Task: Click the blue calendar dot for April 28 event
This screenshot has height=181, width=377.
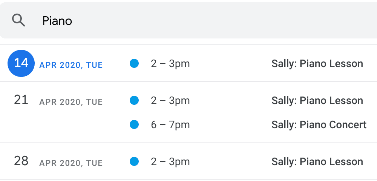Action: point(134,162)
